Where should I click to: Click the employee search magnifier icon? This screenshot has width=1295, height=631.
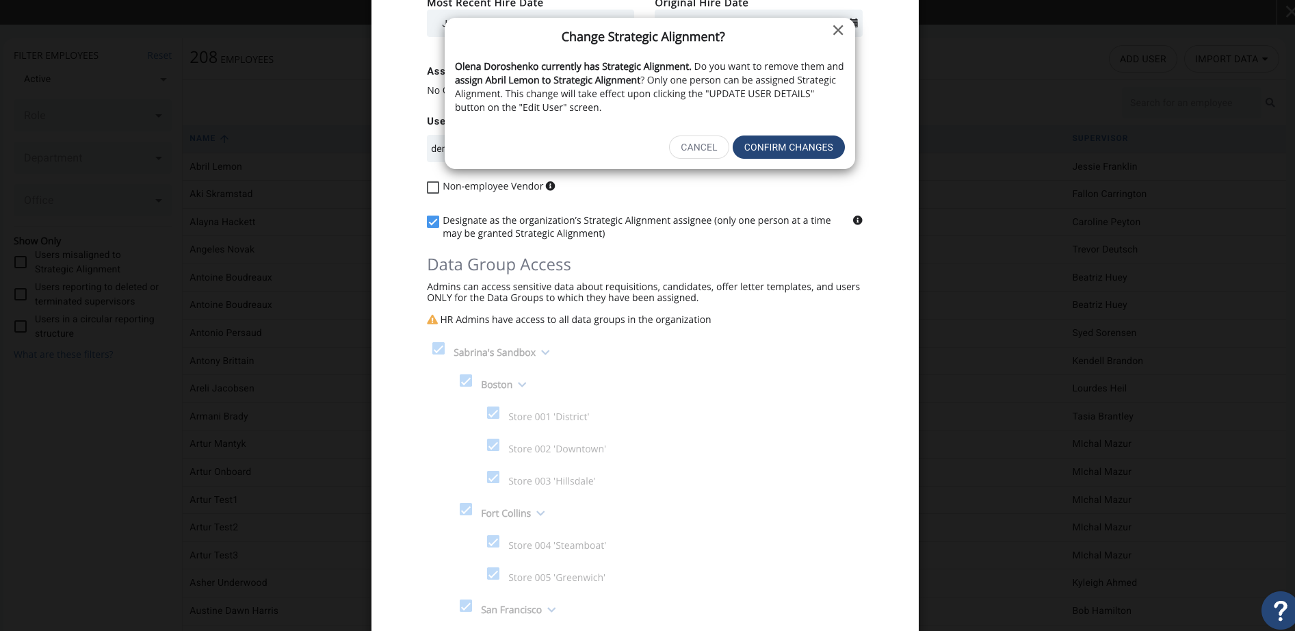(1270, 103)
